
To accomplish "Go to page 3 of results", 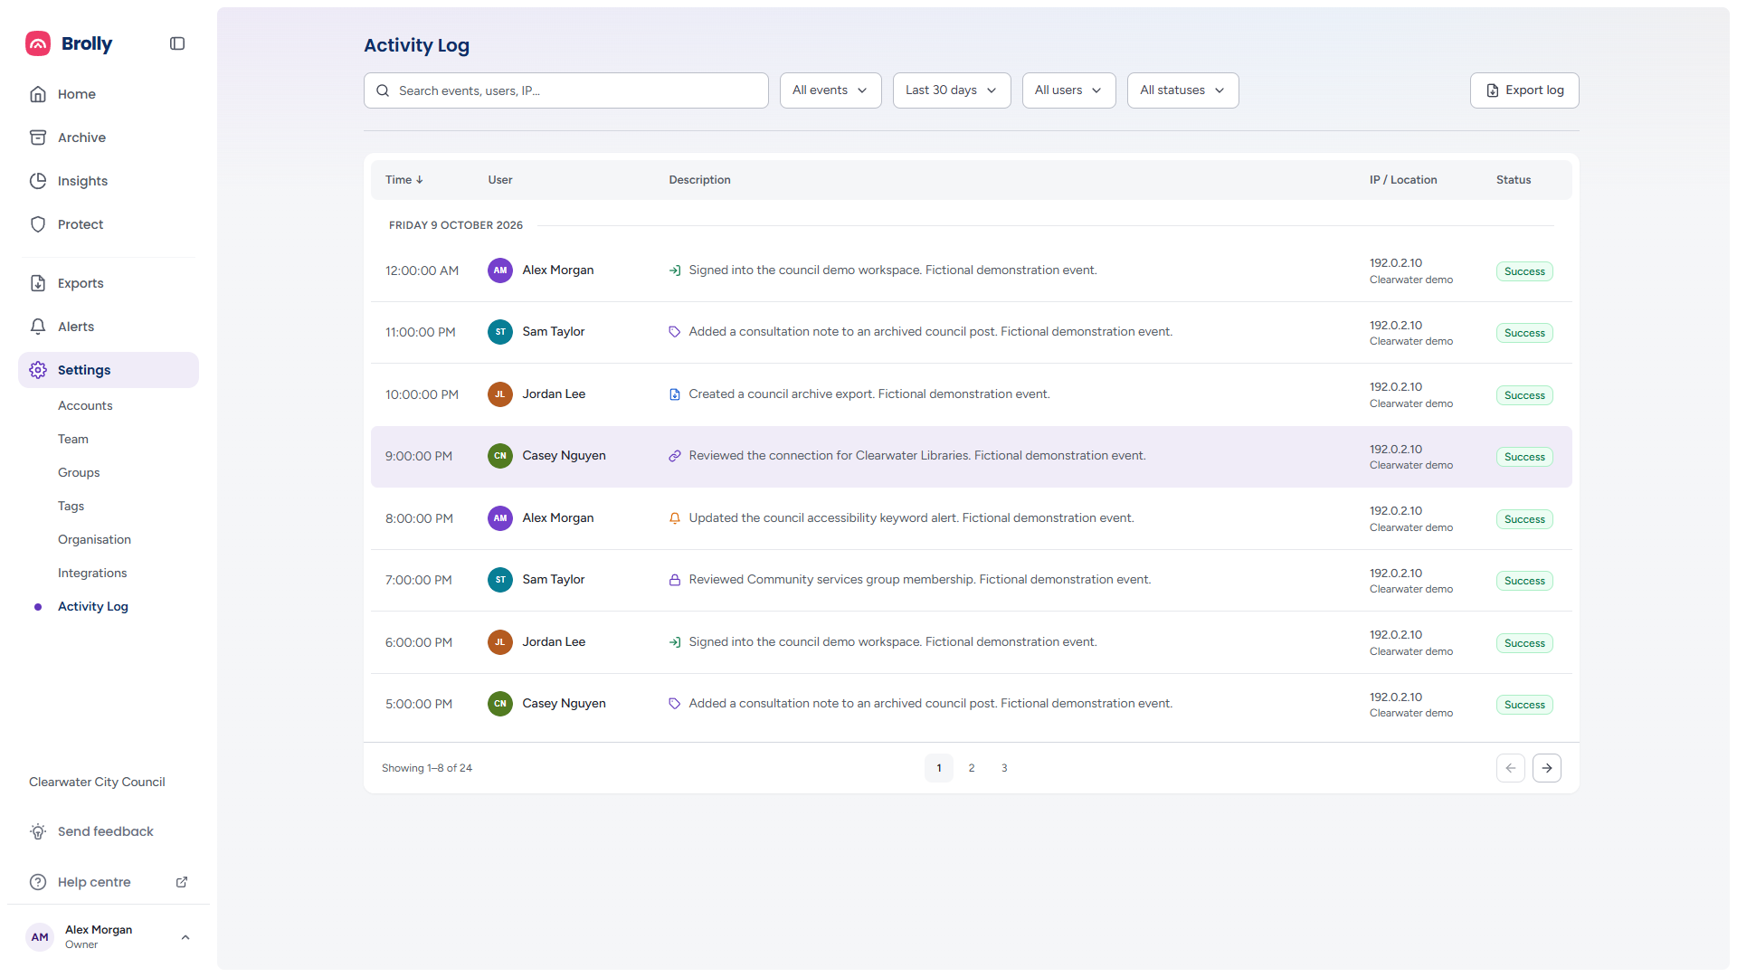I will [x=1004, y=768].
